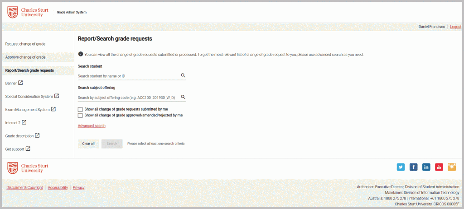Open the LinkedIn icon link
Viewport: 464px width, 209px height.
pos(426,167)
